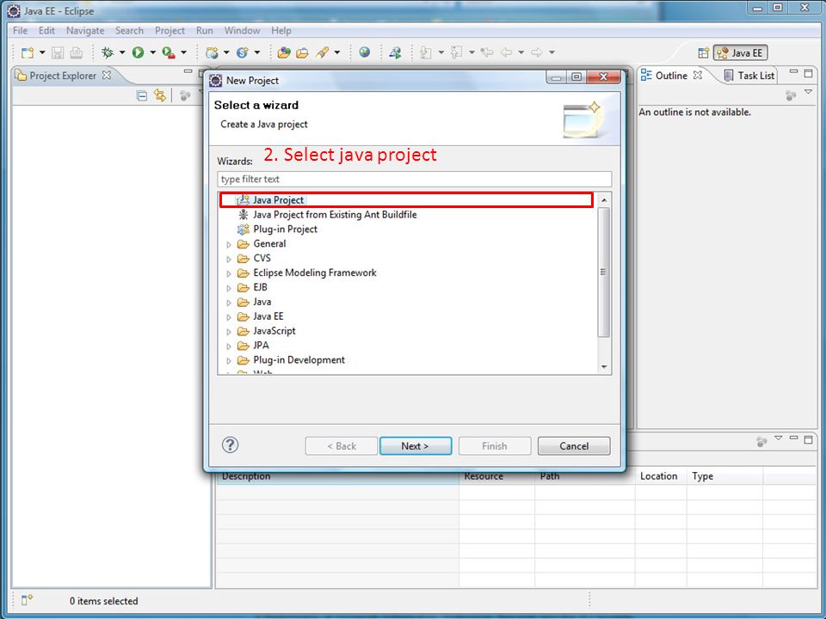Click the Debug bug icon
826x619 pixels.
(x=108, y=52)
